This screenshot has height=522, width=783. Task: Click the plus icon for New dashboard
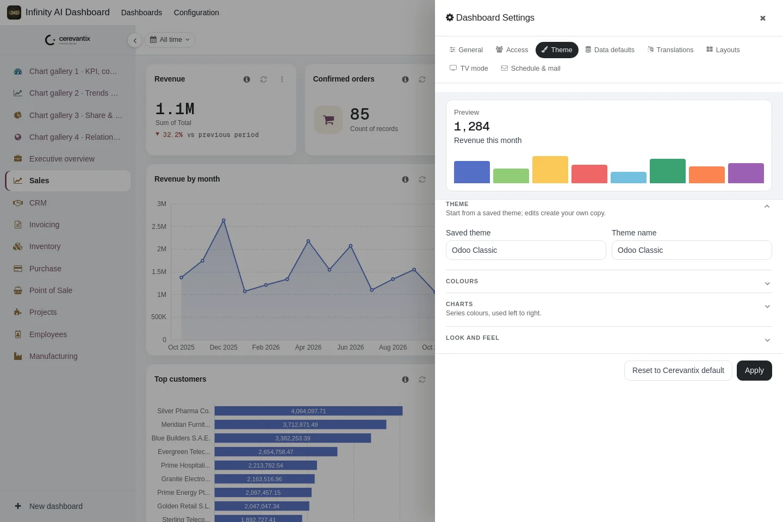click(18, 506)
